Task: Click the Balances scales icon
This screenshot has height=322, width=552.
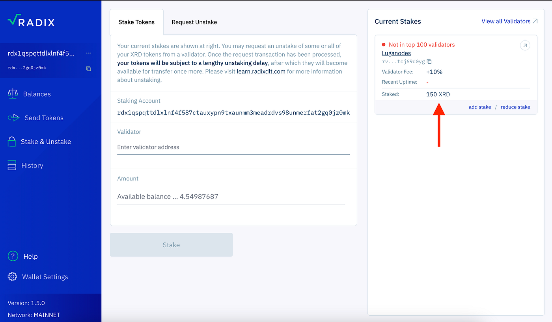Action: (x=13, y=94)
